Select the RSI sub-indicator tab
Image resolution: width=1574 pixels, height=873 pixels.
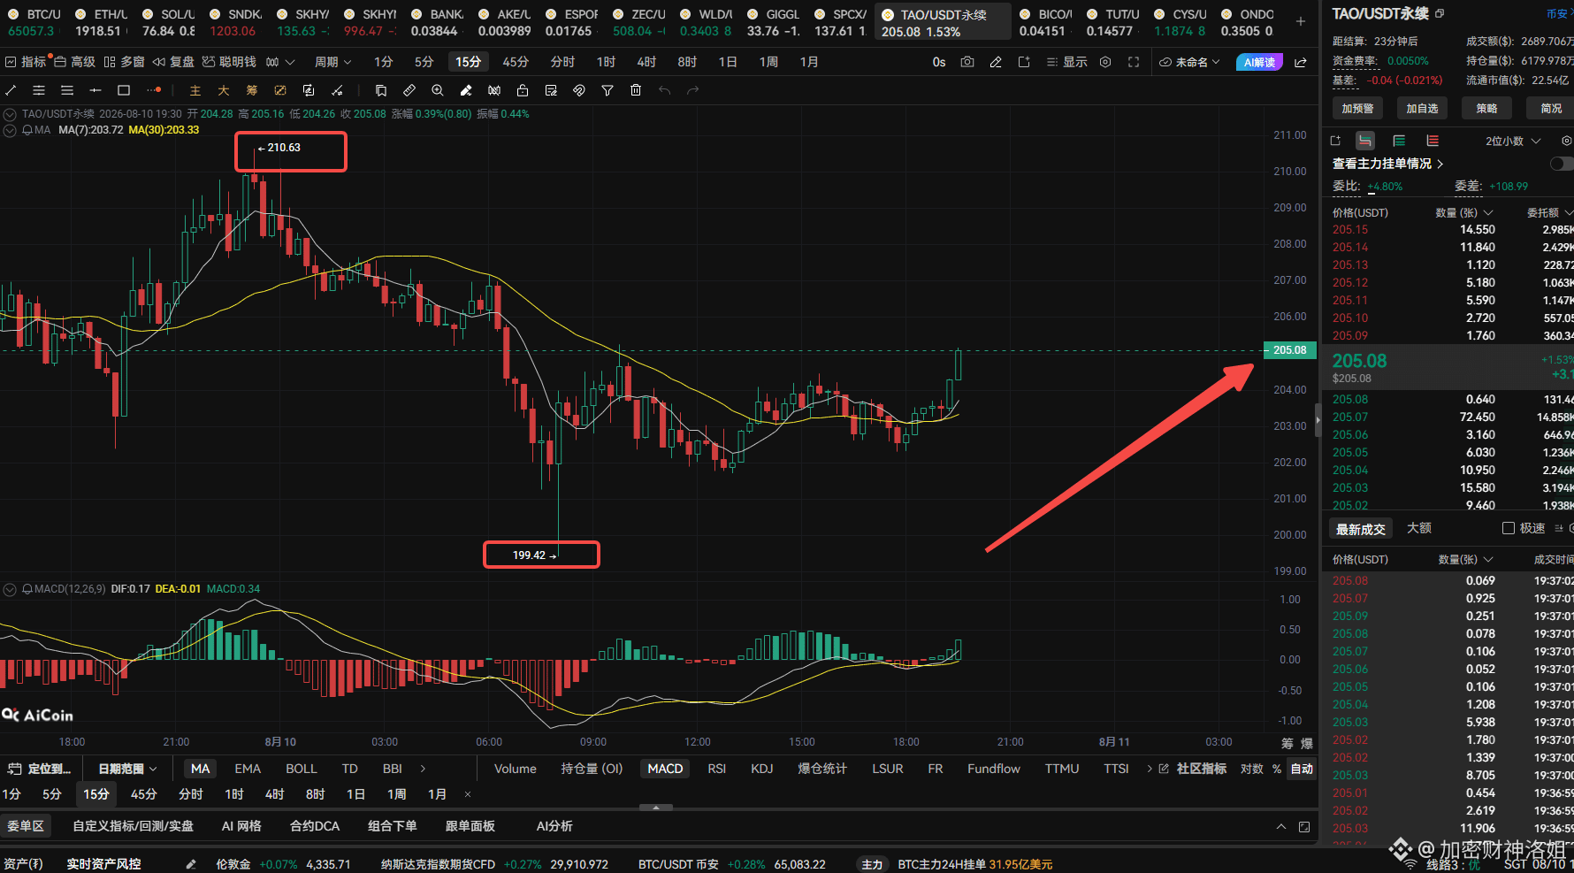point(716,769)
